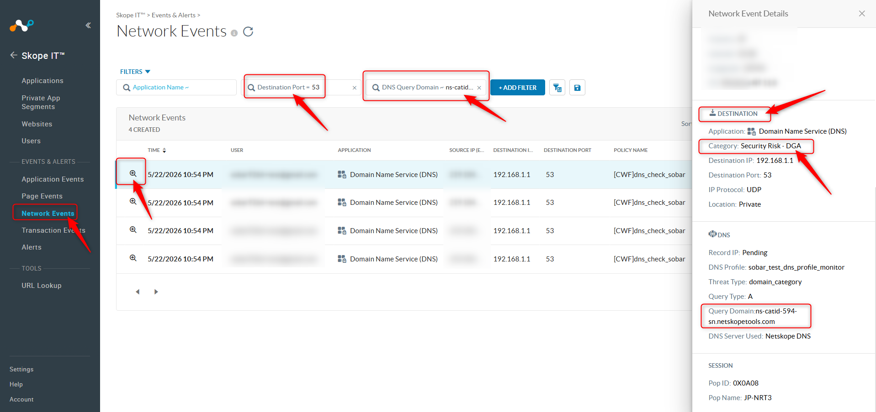This screenshot has width=876, height=412.
Task: Save the current filter query
Action: (577, 87)
